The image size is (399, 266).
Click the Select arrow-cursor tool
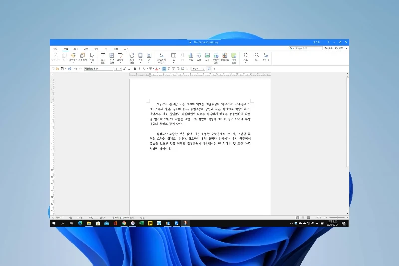tap(92, 55)
